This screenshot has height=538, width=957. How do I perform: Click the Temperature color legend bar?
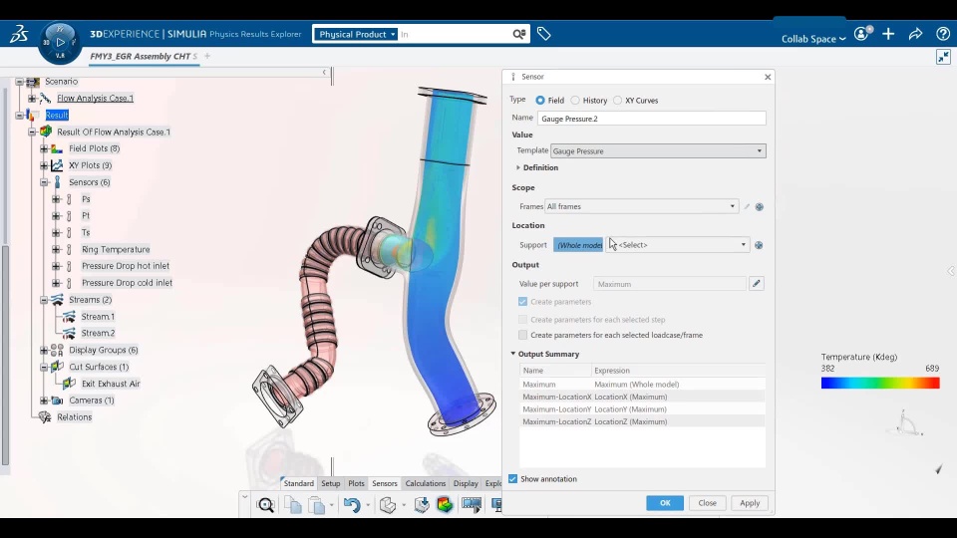tap(880, 383)
